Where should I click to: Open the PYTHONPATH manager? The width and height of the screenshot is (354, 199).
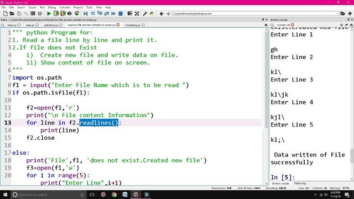tap(152, 13)
